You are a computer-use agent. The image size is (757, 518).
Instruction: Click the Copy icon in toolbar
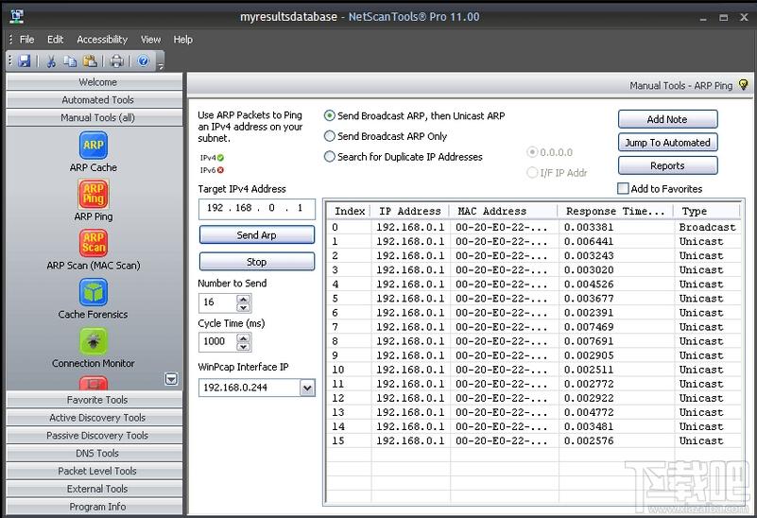pyautogui.click(x=70, y=60)
